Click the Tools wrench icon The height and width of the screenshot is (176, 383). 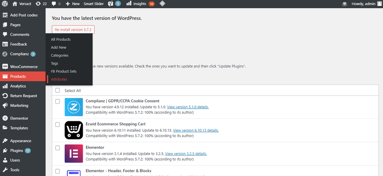click(5, 170)
